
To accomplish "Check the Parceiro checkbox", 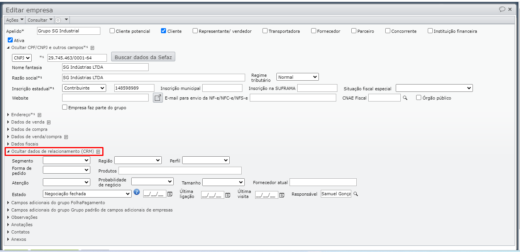I will [x=354, y=31].
